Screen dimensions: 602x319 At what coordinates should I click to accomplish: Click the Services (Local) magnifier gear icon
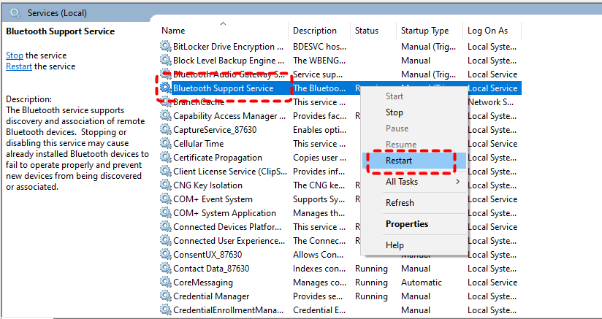click(15, 12)
